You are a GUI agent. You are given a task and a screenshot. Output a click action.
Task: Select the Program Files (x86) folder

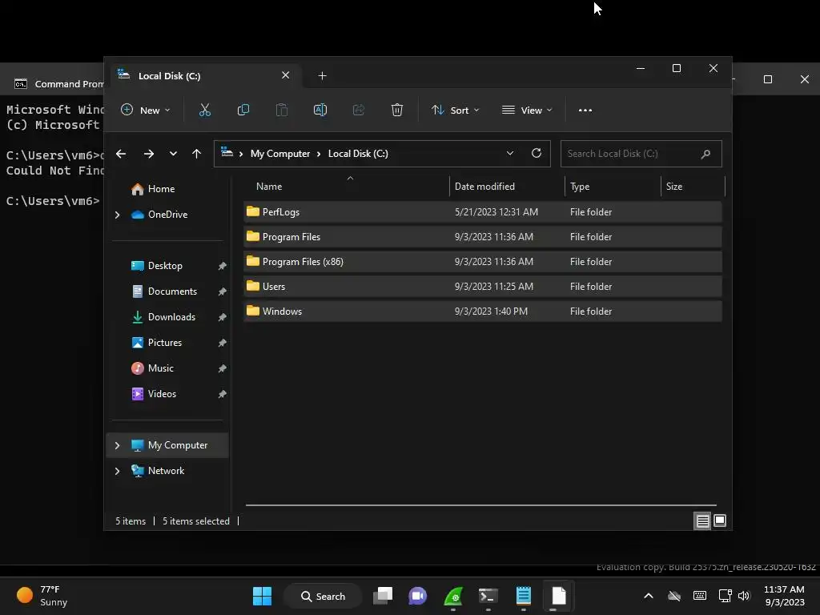tap(482, 262)
